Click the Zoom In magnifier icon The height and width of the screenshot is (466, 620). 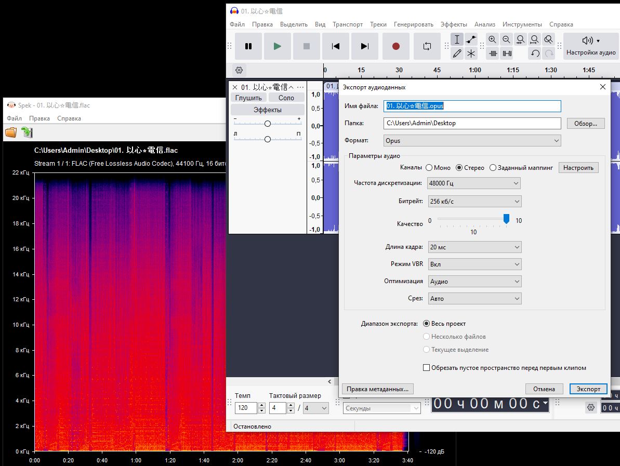492,39
